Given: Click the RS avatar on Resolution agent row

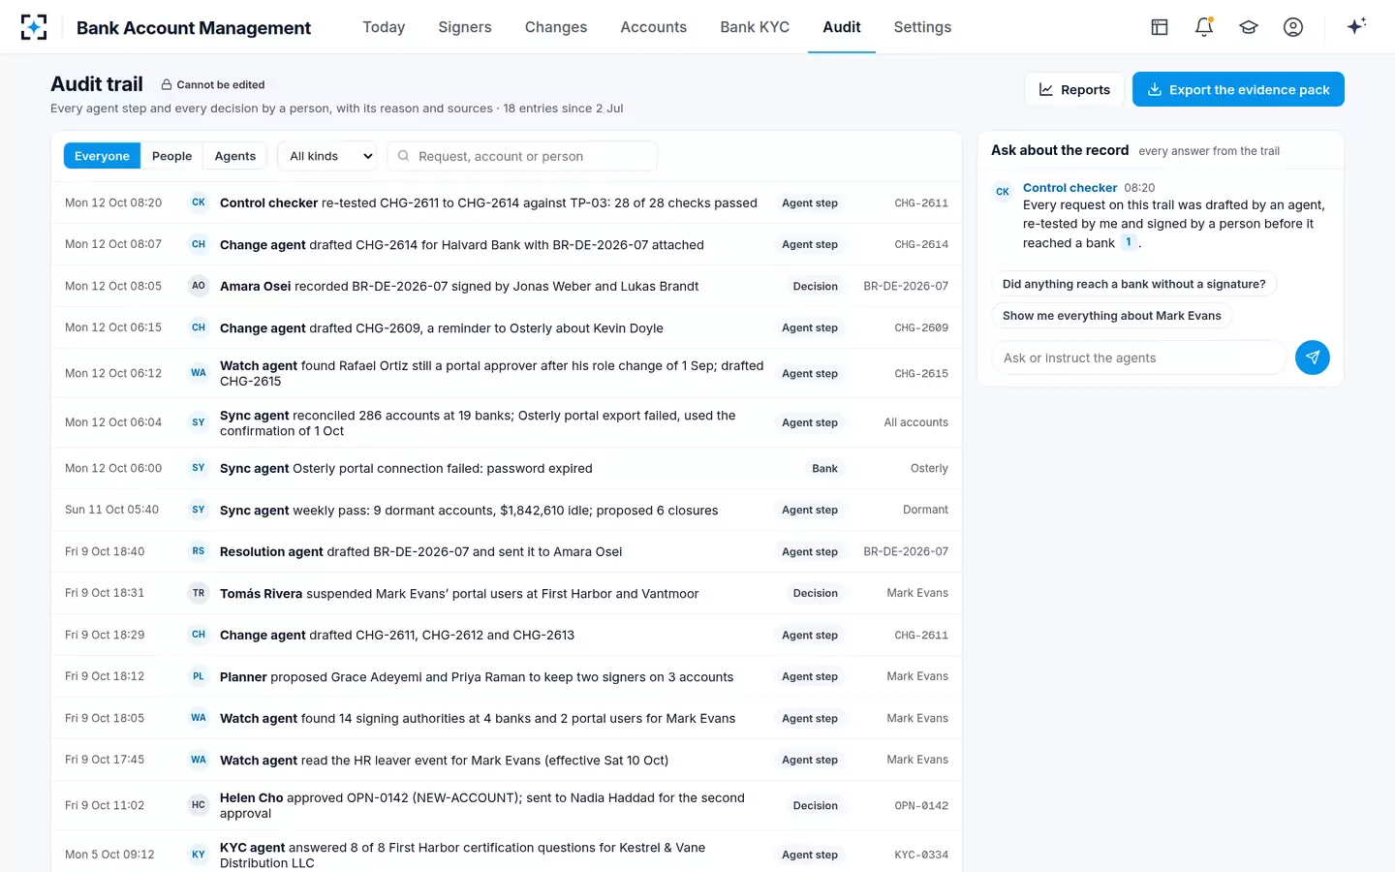Looking at the screenshot, I should pyautogui.click(x=199, y=551).
